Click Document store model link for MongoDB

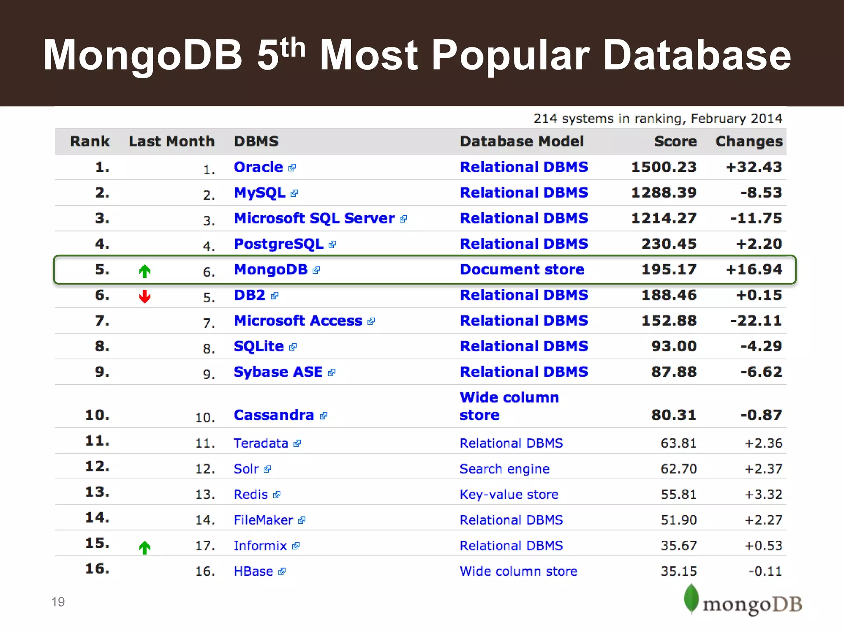pyautogui.click(x=522, y=270)
